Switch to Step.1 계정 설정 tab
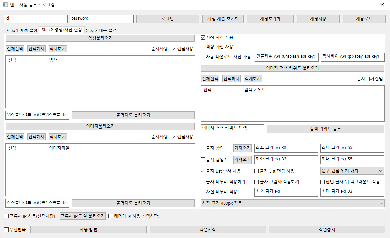 (22, 31)
